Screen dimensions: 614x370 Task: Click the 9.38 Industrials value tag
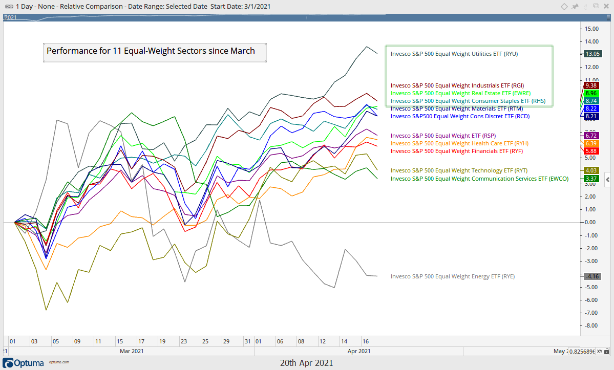point(591,85)
